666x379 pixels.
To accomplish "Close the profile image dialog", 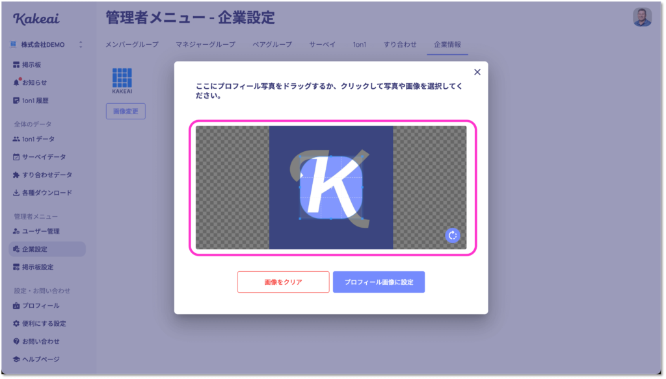I will tap(477, 72).
